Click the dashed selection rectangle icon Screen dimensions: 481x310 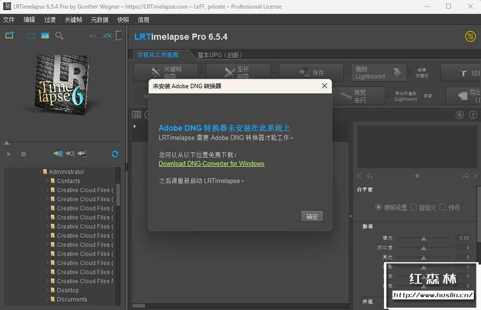click(31, 35)
